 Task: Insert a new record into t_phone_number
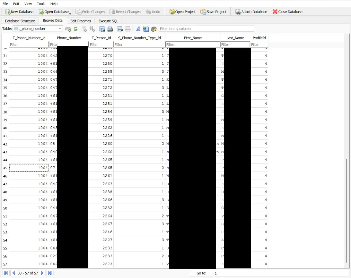[x=68, y=29]
